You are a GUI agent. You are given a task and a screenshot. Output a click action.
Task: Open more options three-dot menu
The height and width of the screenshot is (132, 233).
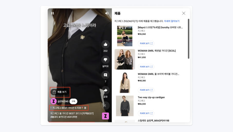coord(105,106)
